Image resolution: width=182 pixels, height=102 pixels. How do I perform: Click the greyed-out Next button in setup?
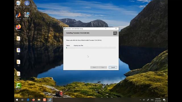[x=103, y=67]
